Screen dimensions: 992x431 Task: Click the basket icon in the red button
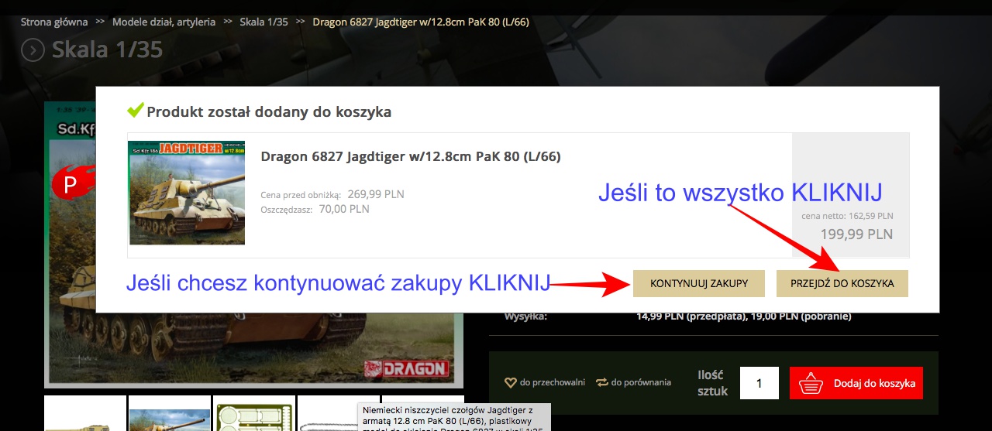click(810, 383)
